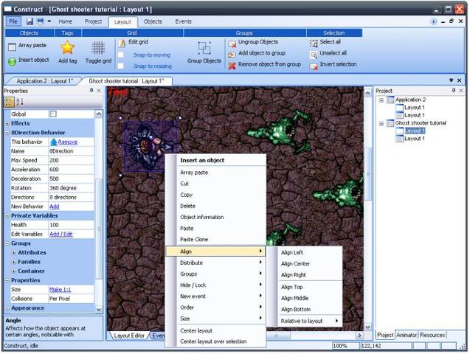Click the Add tag star icon
Image resolution: width=470 pixels, height=354 pixels.
[67, 47]
